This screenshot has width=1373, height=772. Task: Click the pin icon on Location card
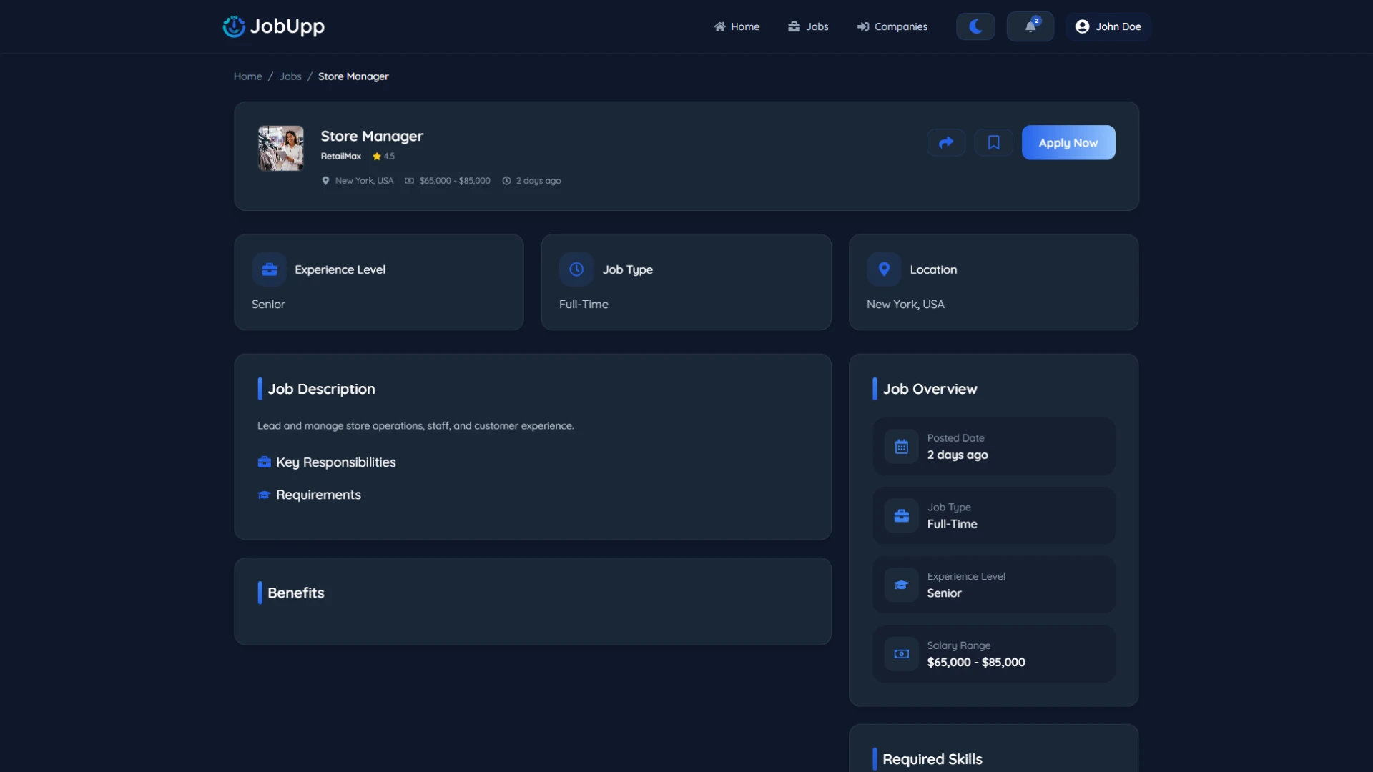pos(884,269)
